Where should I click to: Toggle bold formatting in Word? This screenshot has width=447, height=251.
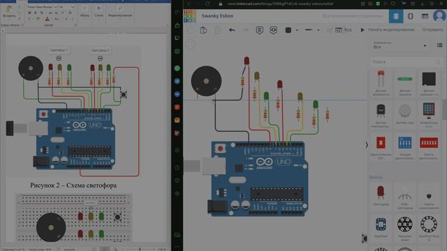pos(29,13)
